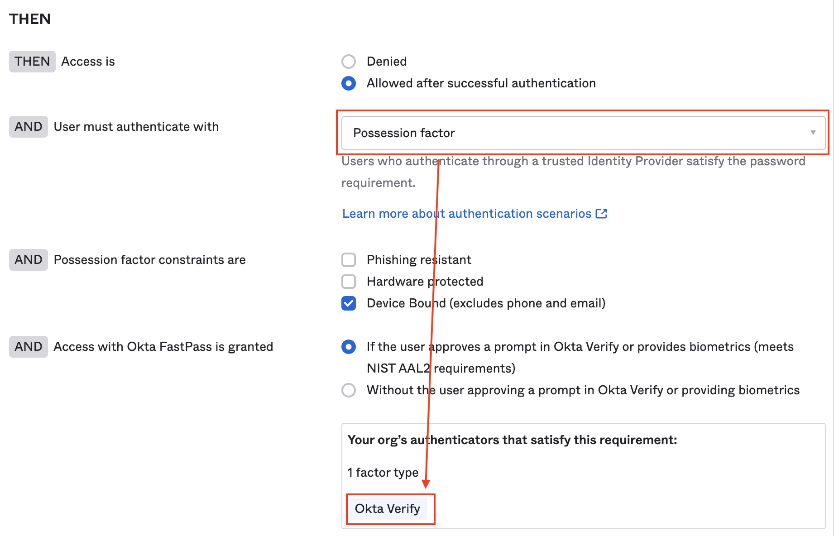This screenshot has width=834, height=536.
Task: Choose FastPass without user approving a prompt
Action: click(349, 390)
